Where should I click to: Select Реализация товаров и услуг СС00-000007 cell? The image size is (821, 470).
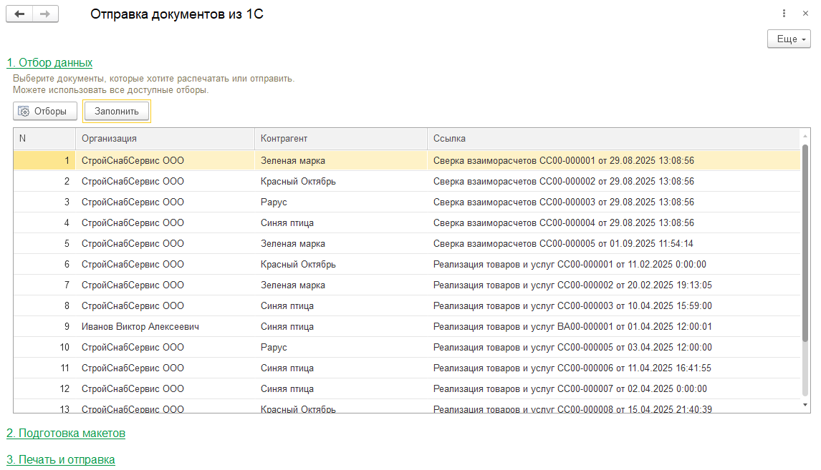pos(614,389)
